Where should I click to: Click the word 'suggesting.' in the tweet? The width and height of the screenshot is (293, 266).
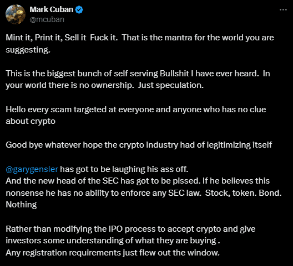pos(28,50)
